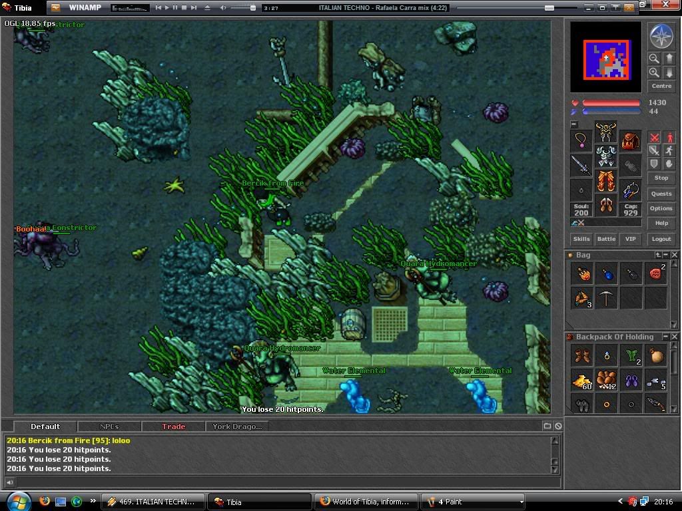Select the golden legs slot
This screenshot has width=682, height=511.
[x=606, y=181]
